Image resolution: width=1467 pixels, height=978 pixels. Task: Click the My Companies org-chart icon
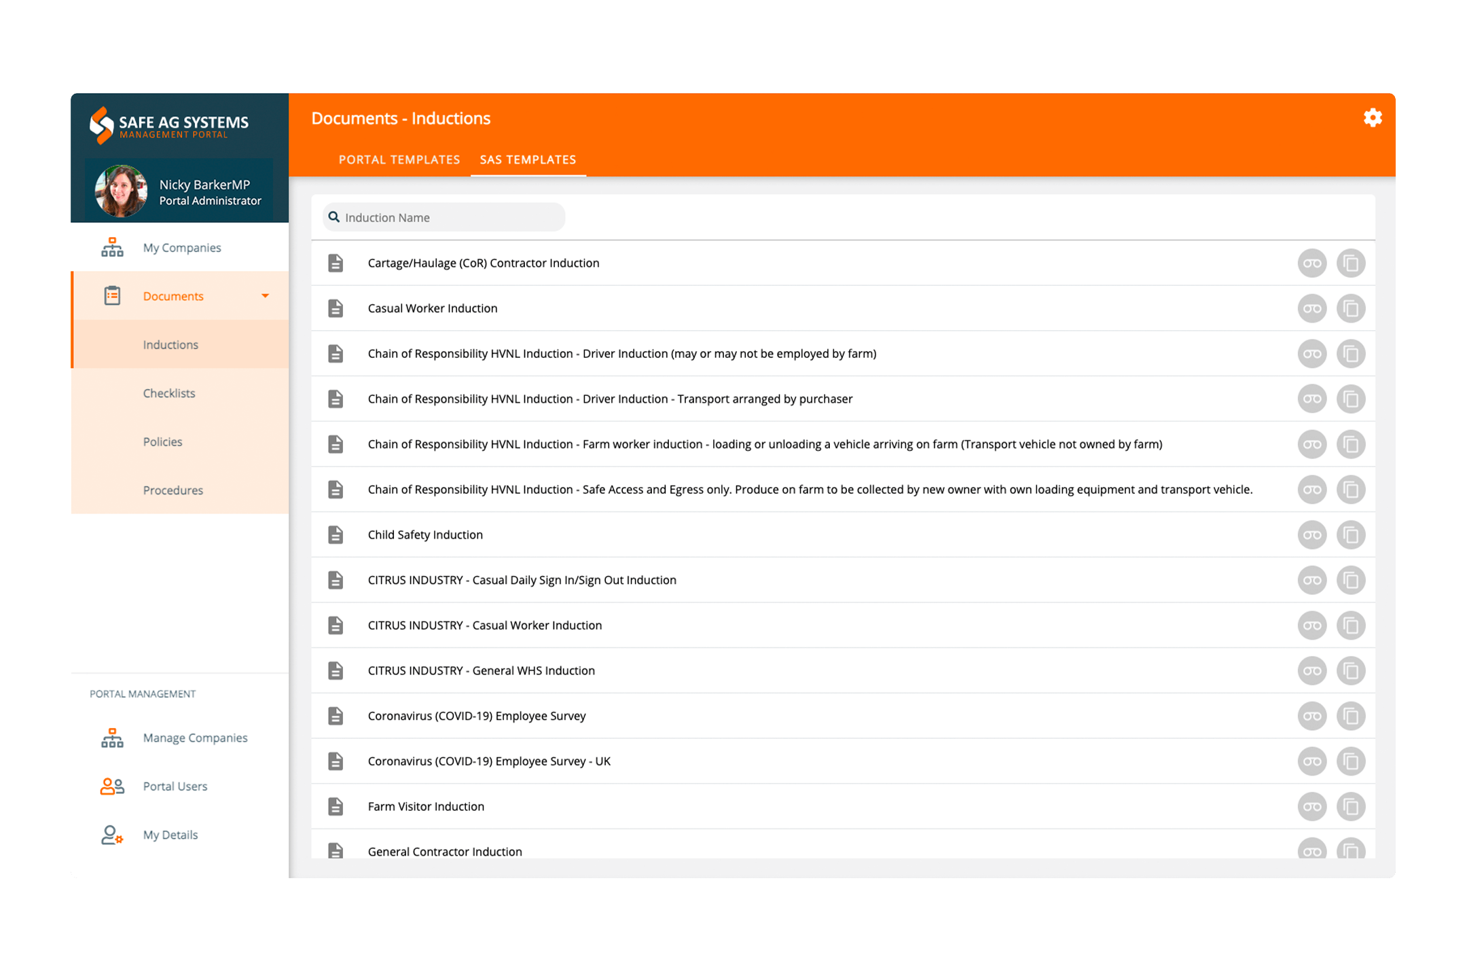tap(112, 248)
